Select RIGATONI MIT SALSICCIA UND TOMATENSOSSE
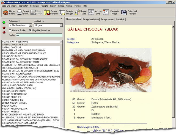Image resolution: width=176 pixels, height=135 pixels. (31, 59)
